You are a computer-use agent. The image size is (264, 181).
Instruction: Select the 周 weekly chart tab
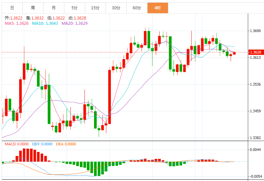(x=33, y=8)
